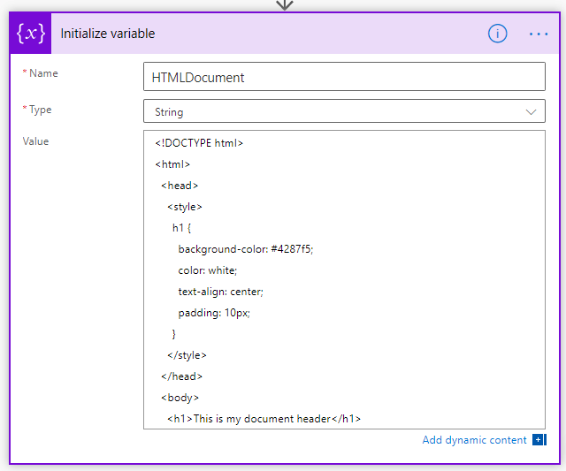This screenshot has width=566, height=471.
Task: Click the Name field label
Action: [43, 73]
